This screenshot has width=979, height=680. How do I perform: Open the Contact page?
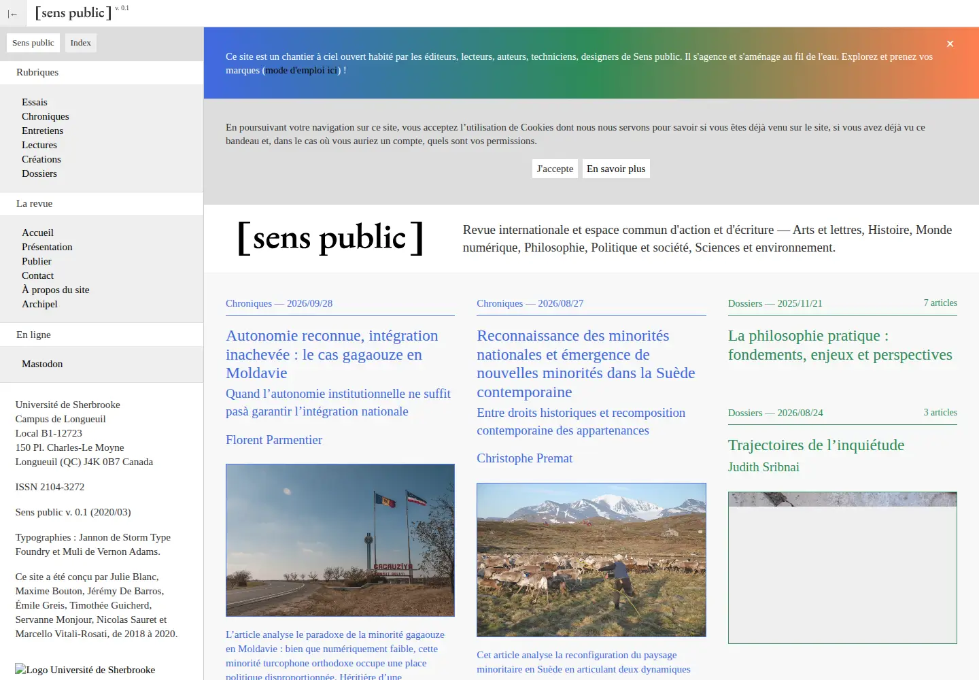coord(37,275)
